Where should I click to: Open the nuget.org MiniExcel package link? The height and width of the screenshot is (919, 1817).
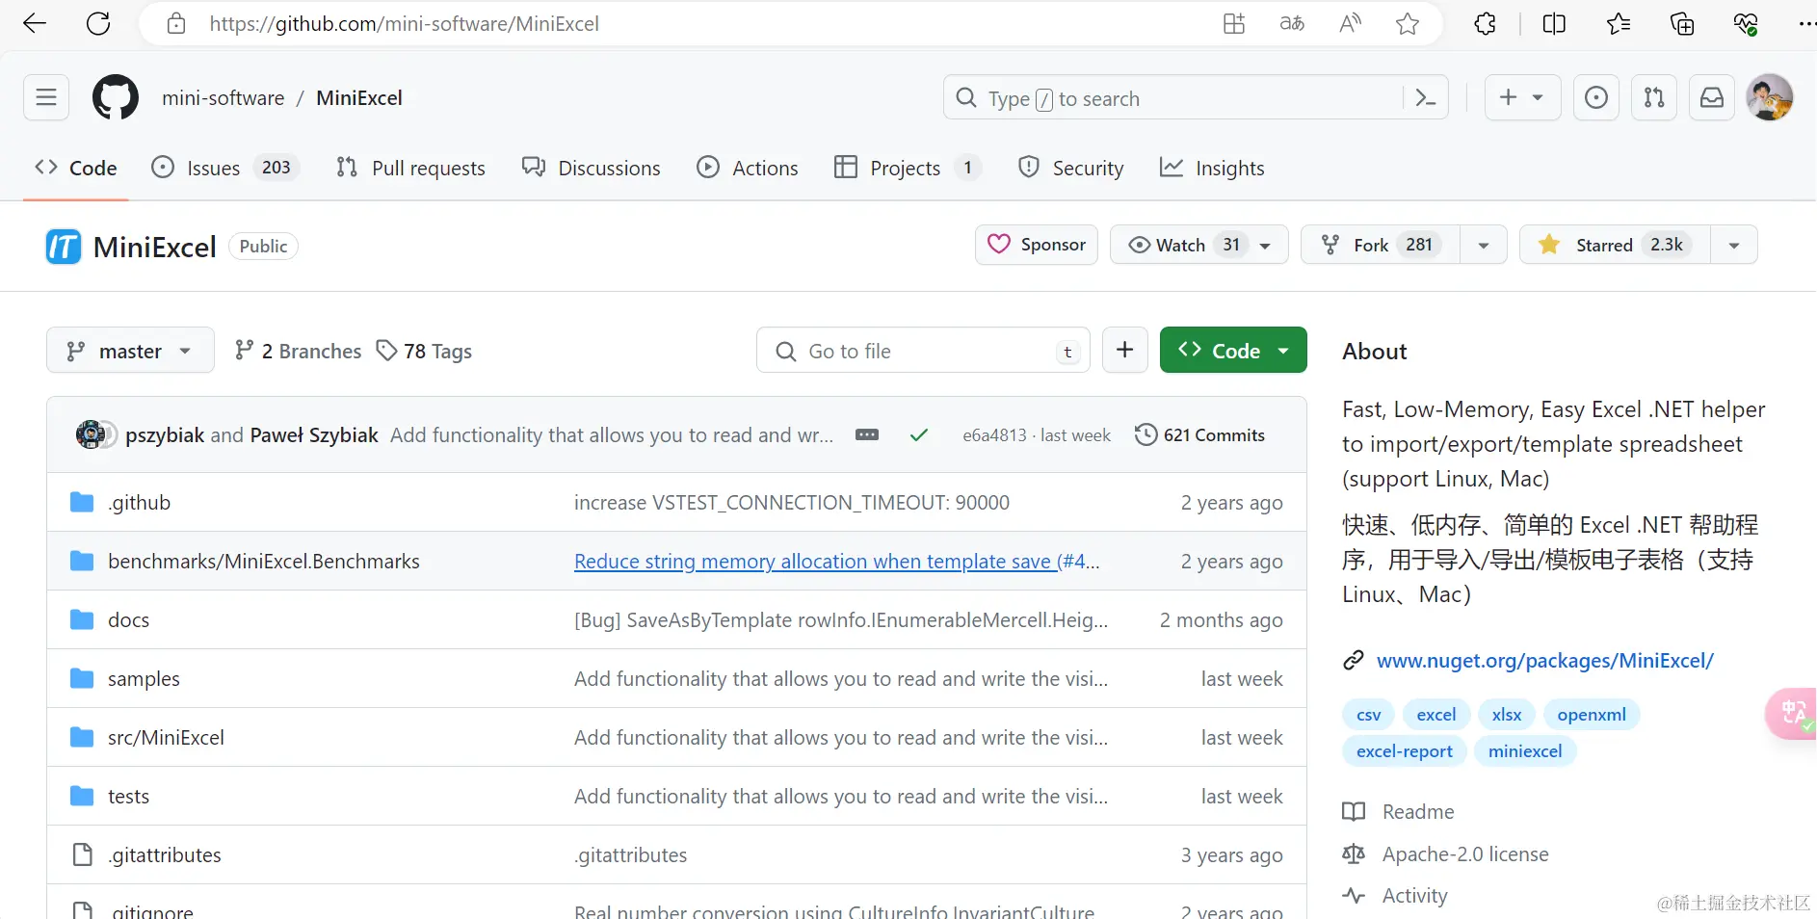(1544, 661)
